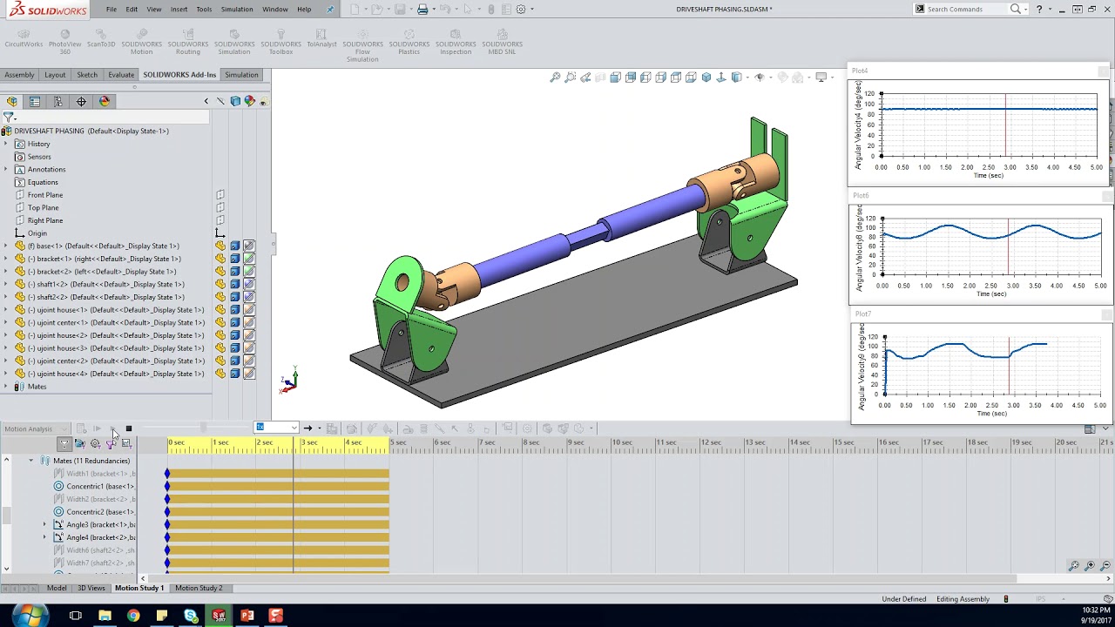
Task: Open the DisplayManager panel tab
Action: 105,101
